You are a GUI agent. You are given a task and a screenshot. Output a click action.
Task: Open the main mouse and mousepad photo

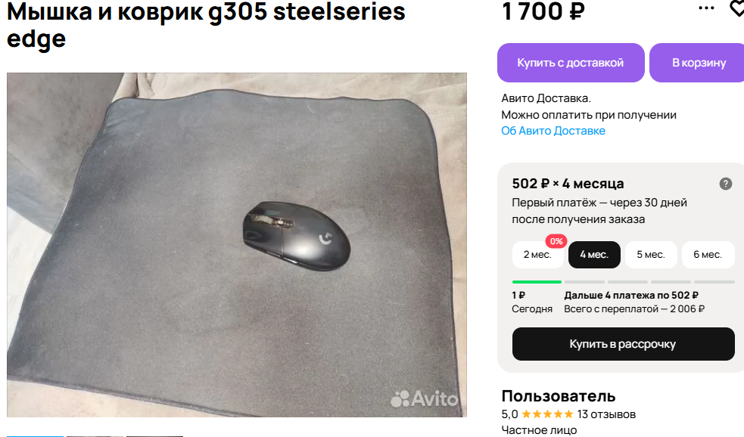coord(237,245)
